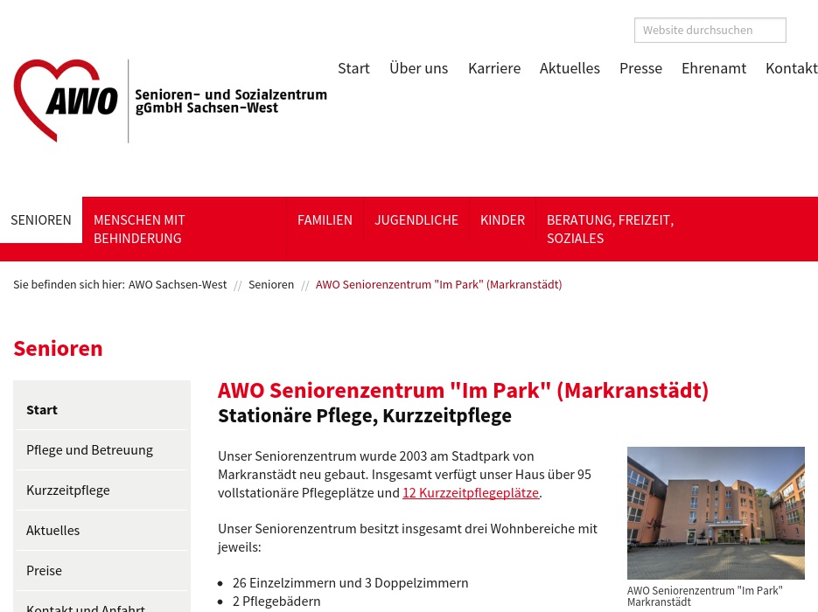The image size is (818, 612).
Task: Click AWO Sachsen-West in the breadcrumb
Action: tap(178, 284)
